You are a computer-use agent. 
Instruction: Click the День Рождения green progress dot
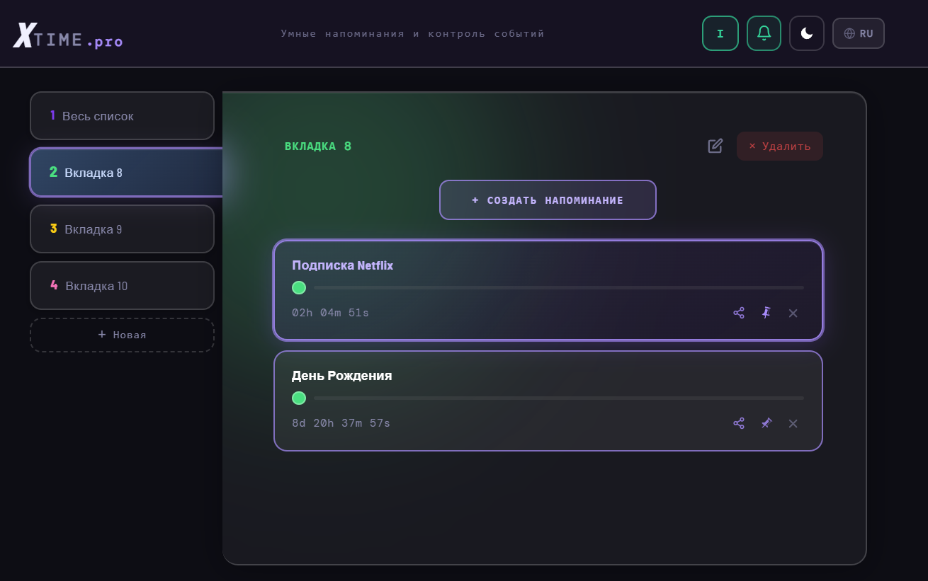point(299,398)
